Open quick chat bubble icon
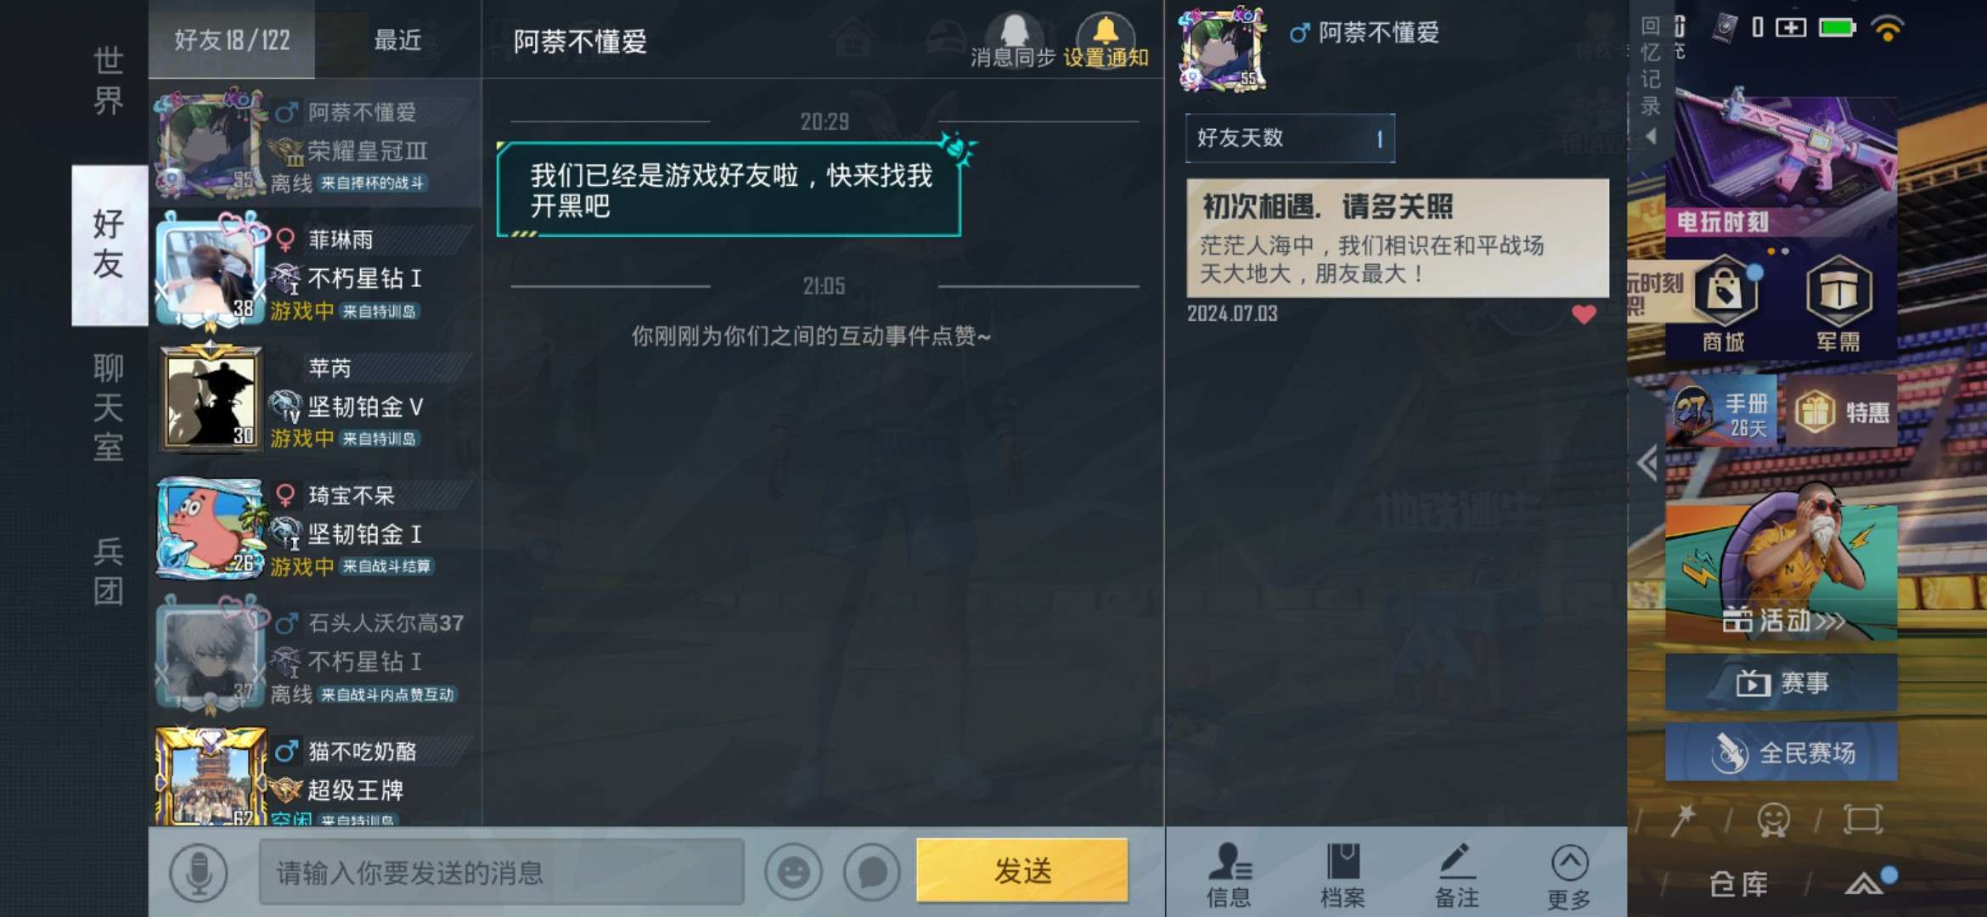1987x917 pixels. coord(872,872)
